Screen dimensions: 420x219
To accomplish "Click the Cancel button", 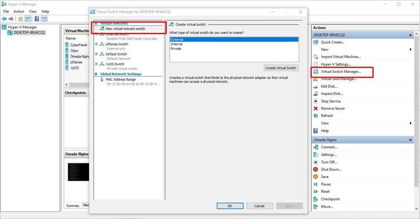I will point(259,206).
